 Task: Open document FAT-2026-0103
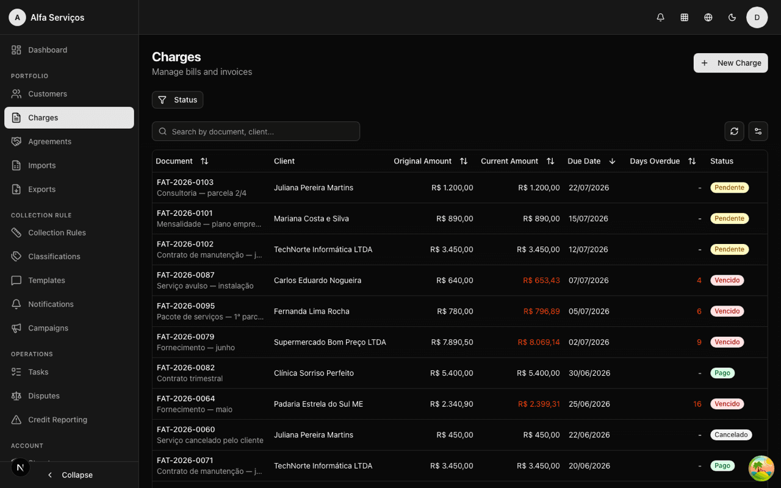click(185, 182)
